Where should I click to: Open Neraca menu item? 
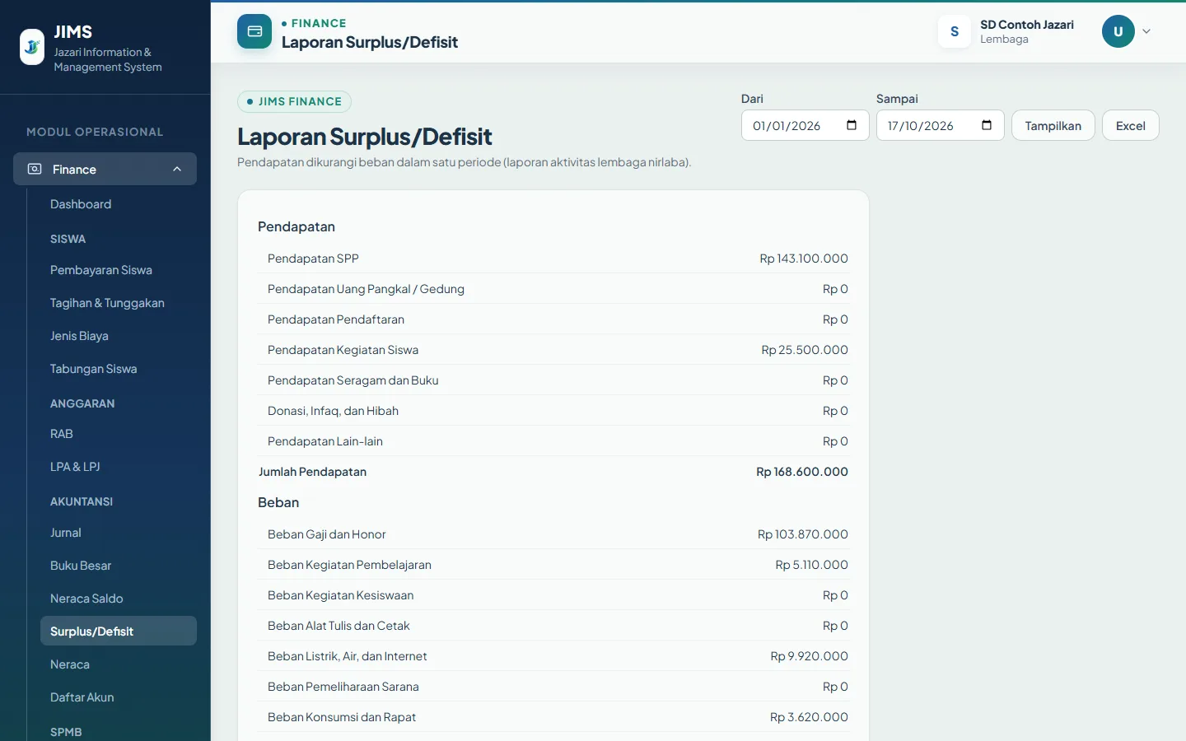point(70,664)
